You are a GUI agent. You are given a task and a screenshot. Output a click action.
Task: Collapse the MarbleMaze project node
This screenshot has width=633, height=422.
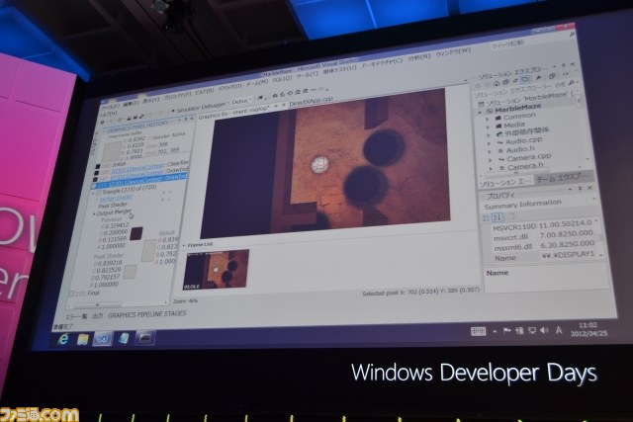tap(481, 112)
